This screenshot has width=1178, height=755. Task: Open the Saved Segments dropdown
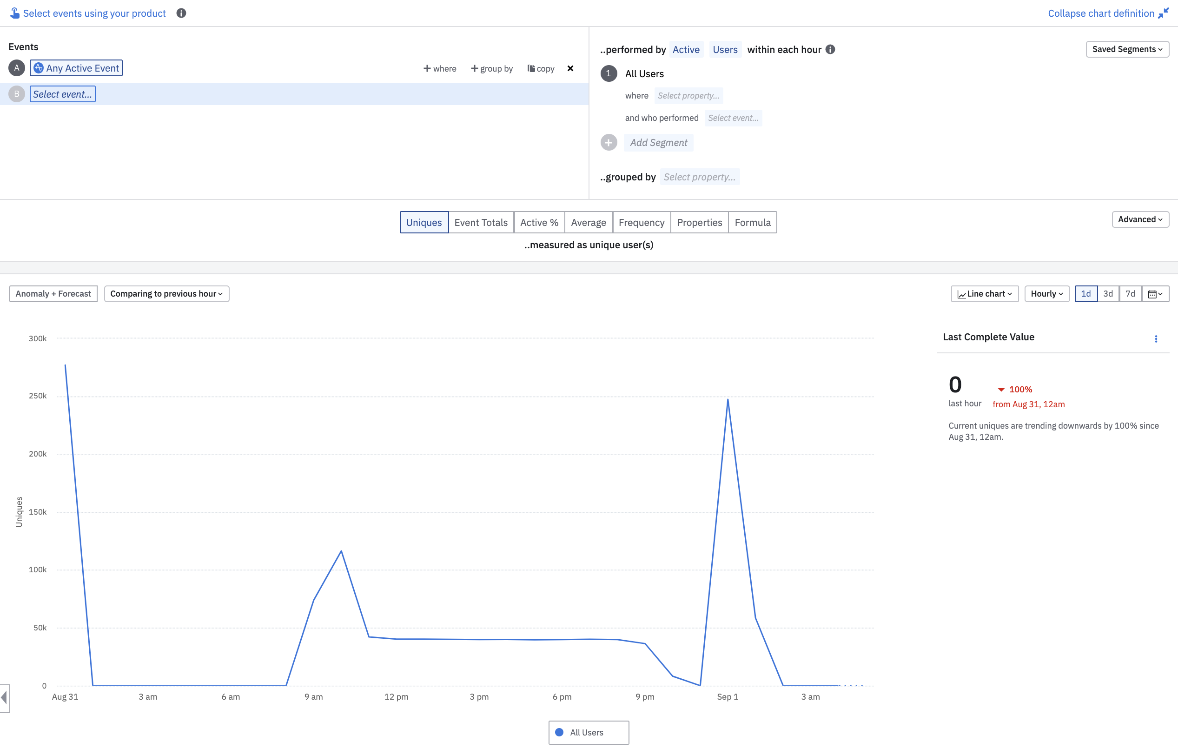point(1126,49)
